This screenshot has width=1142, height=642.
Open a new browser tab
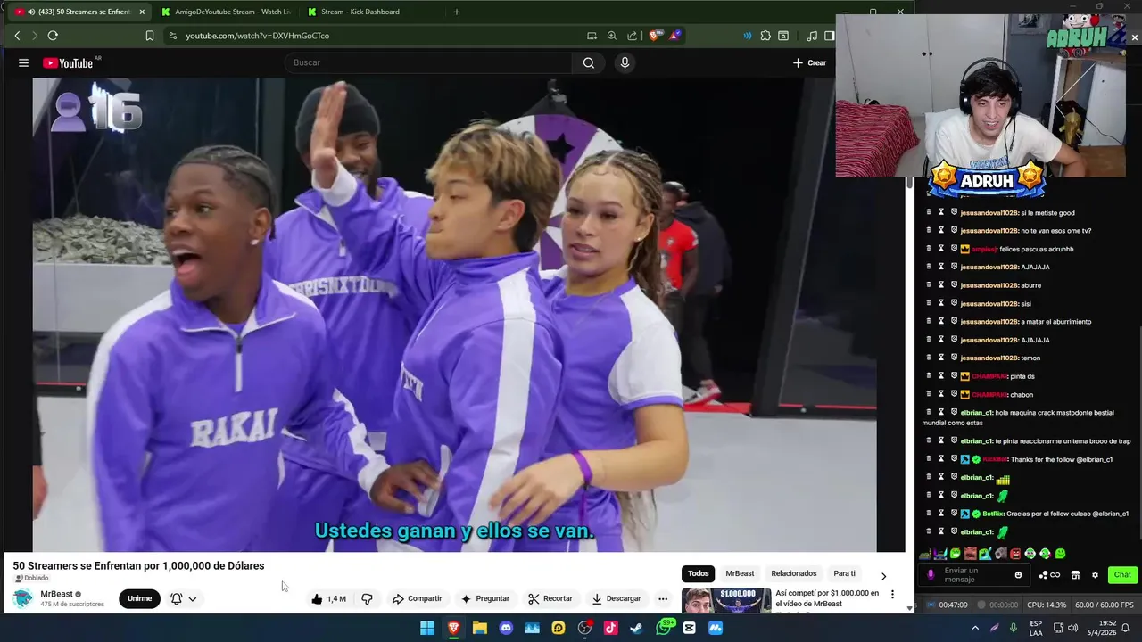coord(457,12)
